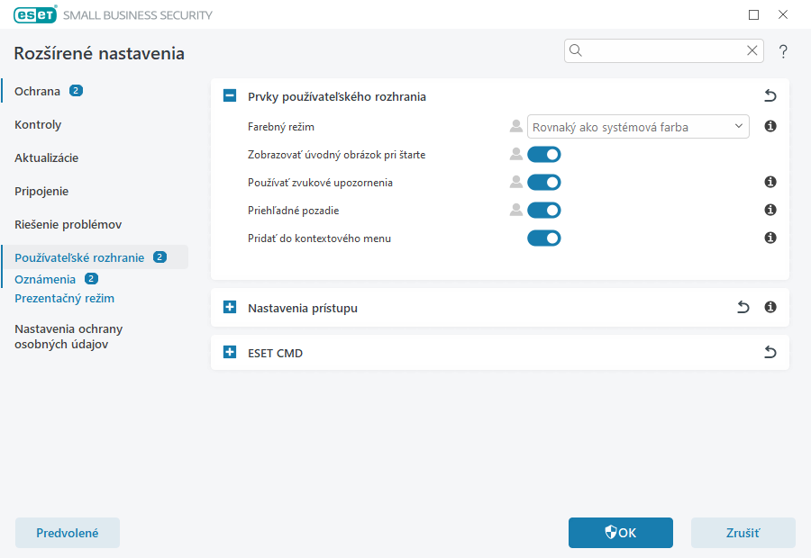
Task: Reset Prvky používateľského rozhrania section to defaults
Action: pos(770,96)
